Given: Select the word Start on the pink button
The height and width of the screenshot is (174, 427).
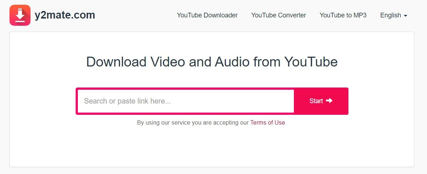Looking at the screenshot, I should click(x=316, y=101).
